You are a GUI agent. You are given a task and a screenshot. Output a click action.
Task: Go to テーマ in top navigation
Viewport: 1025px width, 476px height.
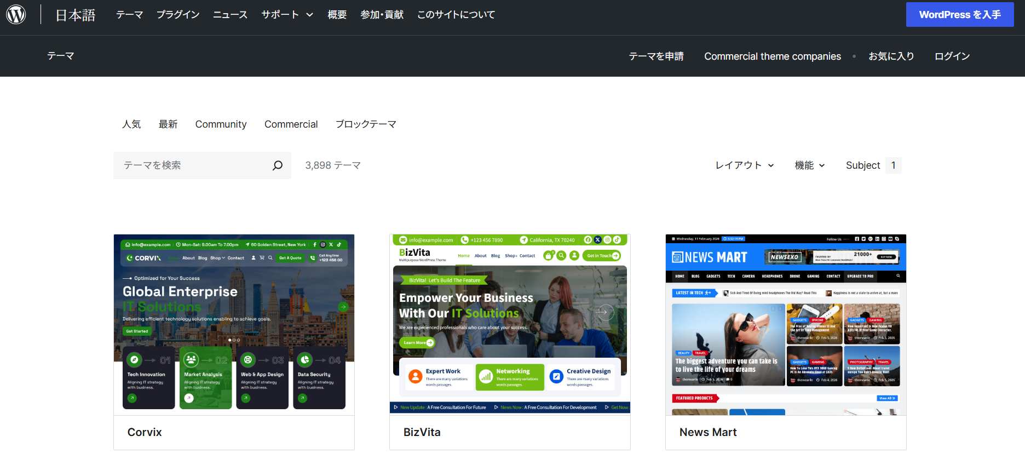pos(130,15)
